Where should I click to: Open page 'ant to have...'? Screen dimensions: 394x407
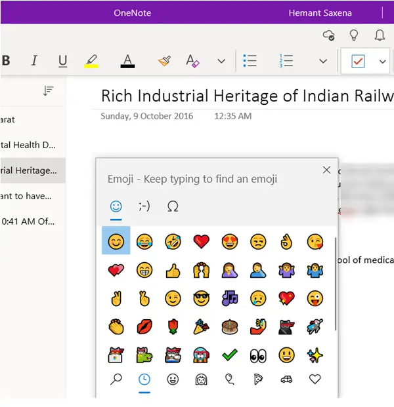(33, 196)
